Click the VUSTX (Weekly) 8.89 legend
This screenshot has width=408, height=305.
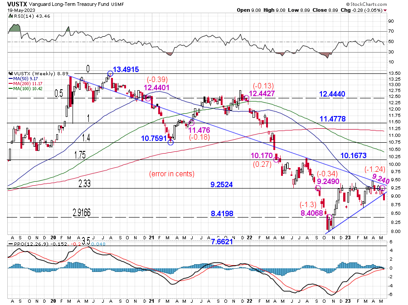[x=41, y=73]
